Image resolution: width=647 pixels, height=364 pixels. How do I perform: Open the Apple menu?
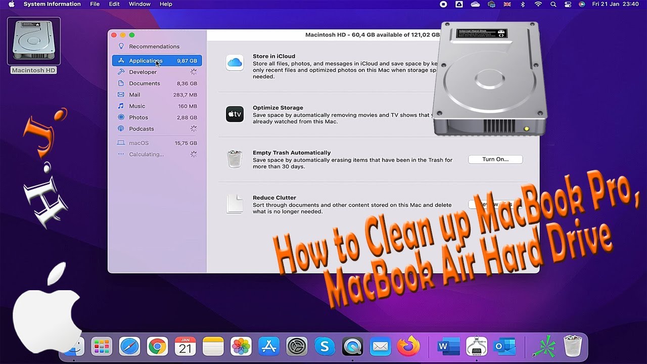point(12,4)
